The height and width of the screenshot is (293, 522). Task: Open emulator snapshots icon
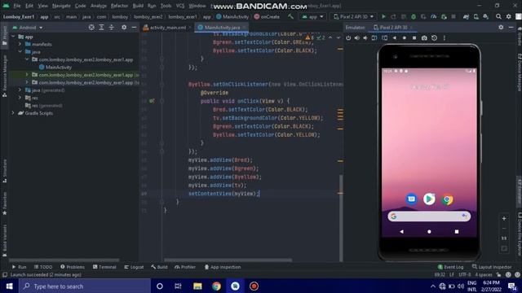pyautogui.click(x=434, y=38)
